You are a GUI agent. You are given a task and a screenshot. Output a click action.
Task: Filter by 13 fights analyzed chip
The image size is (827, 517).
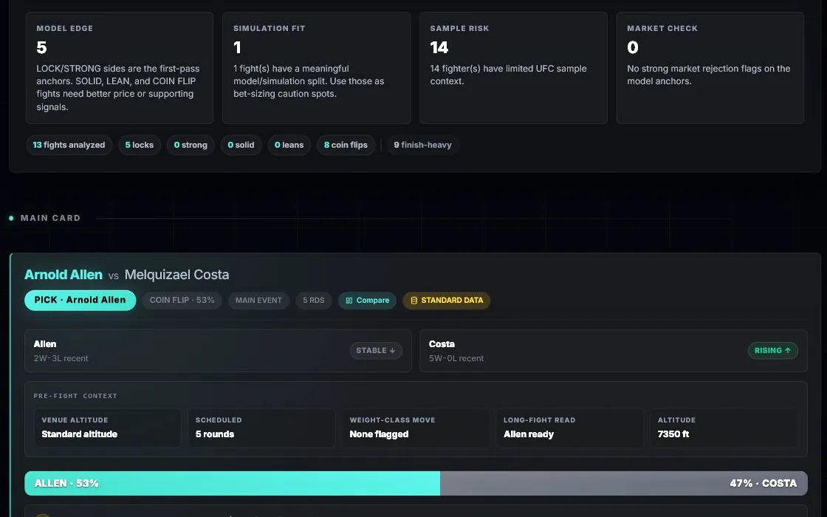[69, 145]
